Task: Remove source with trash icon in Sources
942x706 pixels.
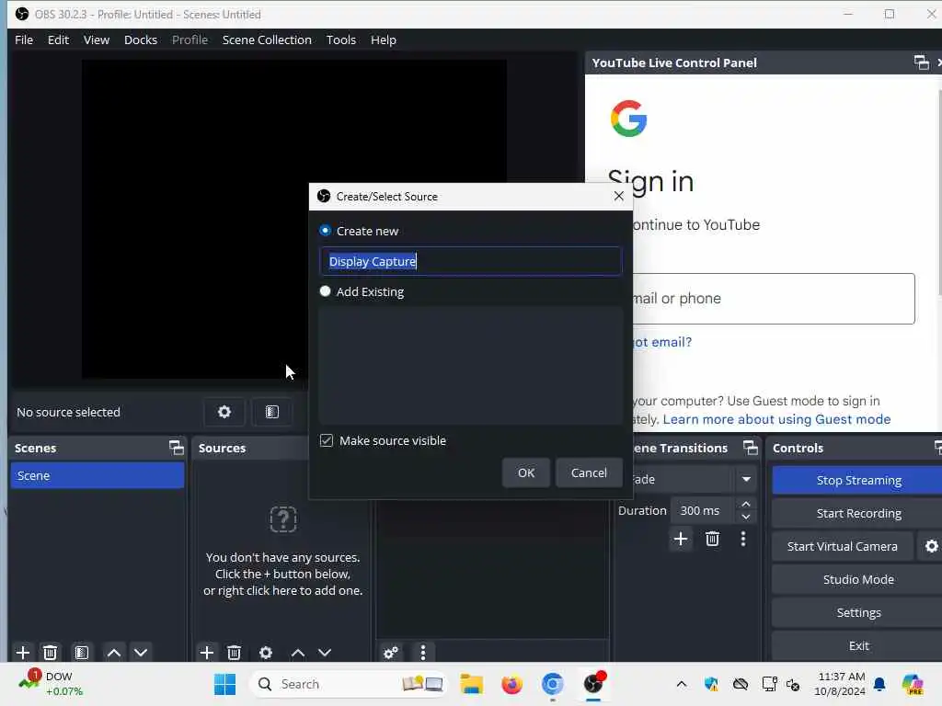Action: pyautogui.click(x=235, y=653)
